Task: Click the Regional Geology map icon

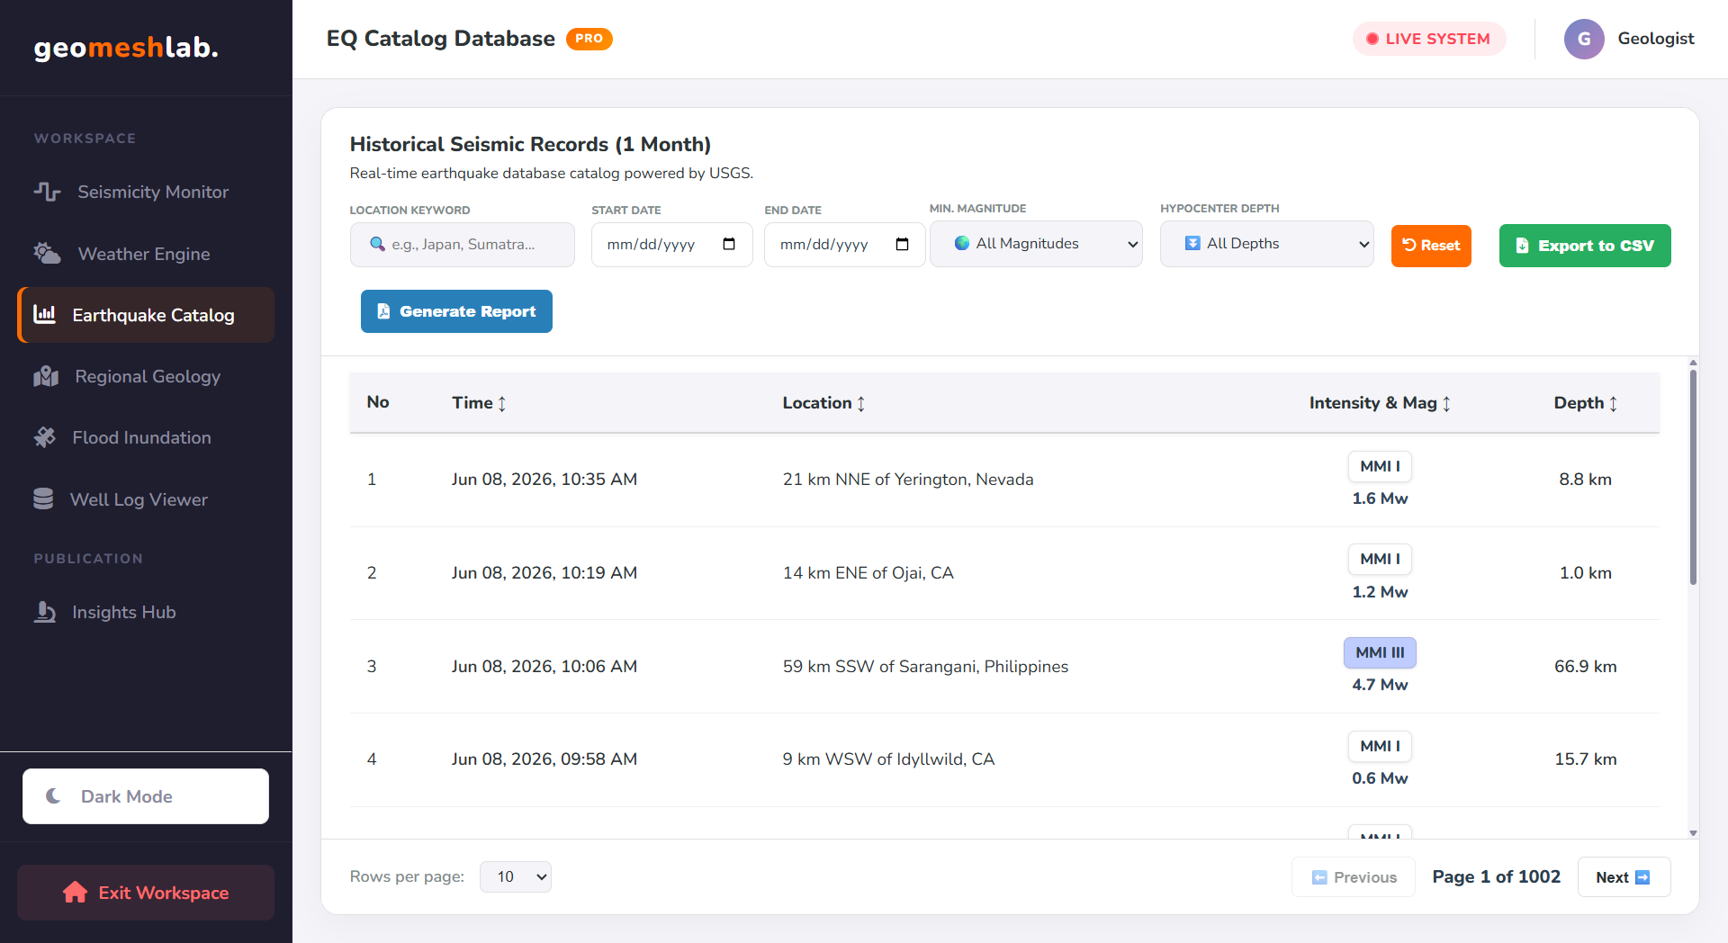Action: (46, 376)
